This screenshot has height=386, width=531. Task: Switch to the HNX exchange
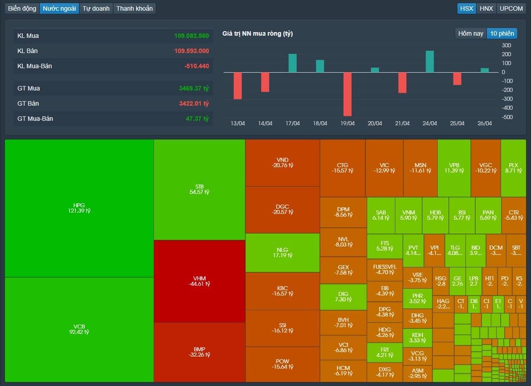click(486, 8)
